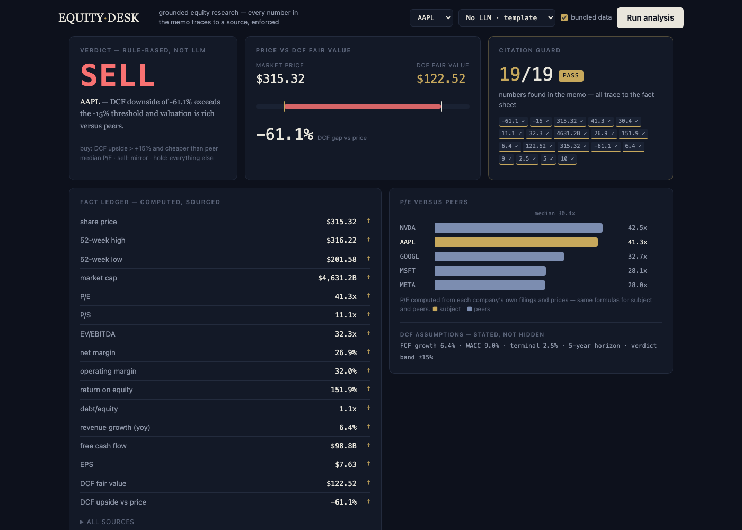742x530 pixels.
Task: Click the free cash flow source dagger
Action: (x=368, y=445)
